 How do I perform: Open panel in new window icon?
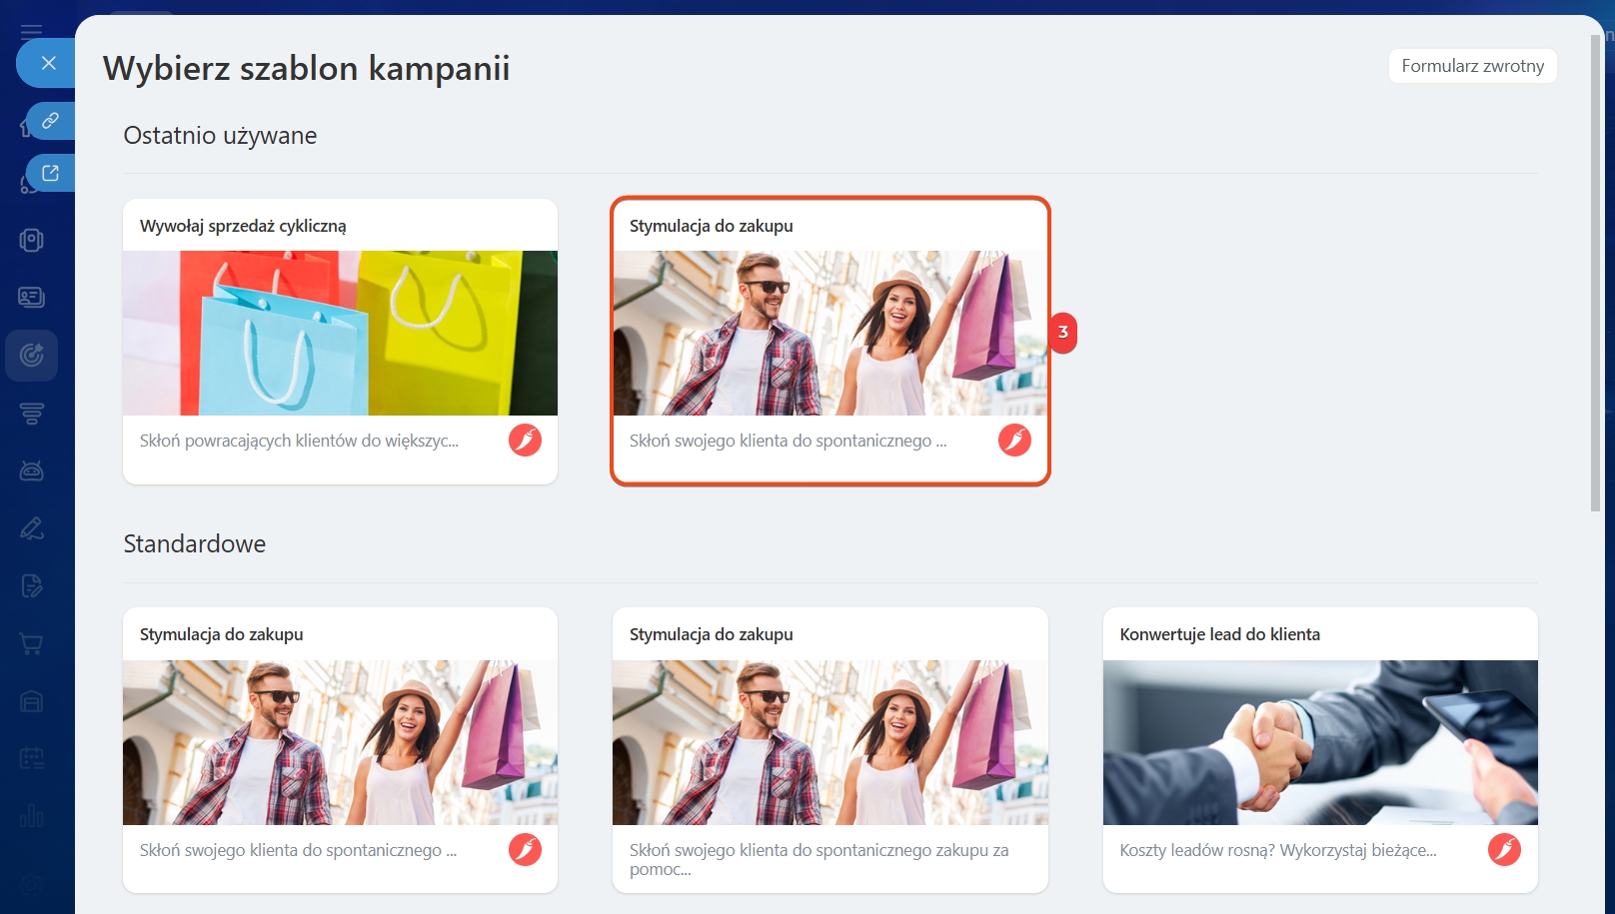[x=50, y=173]
